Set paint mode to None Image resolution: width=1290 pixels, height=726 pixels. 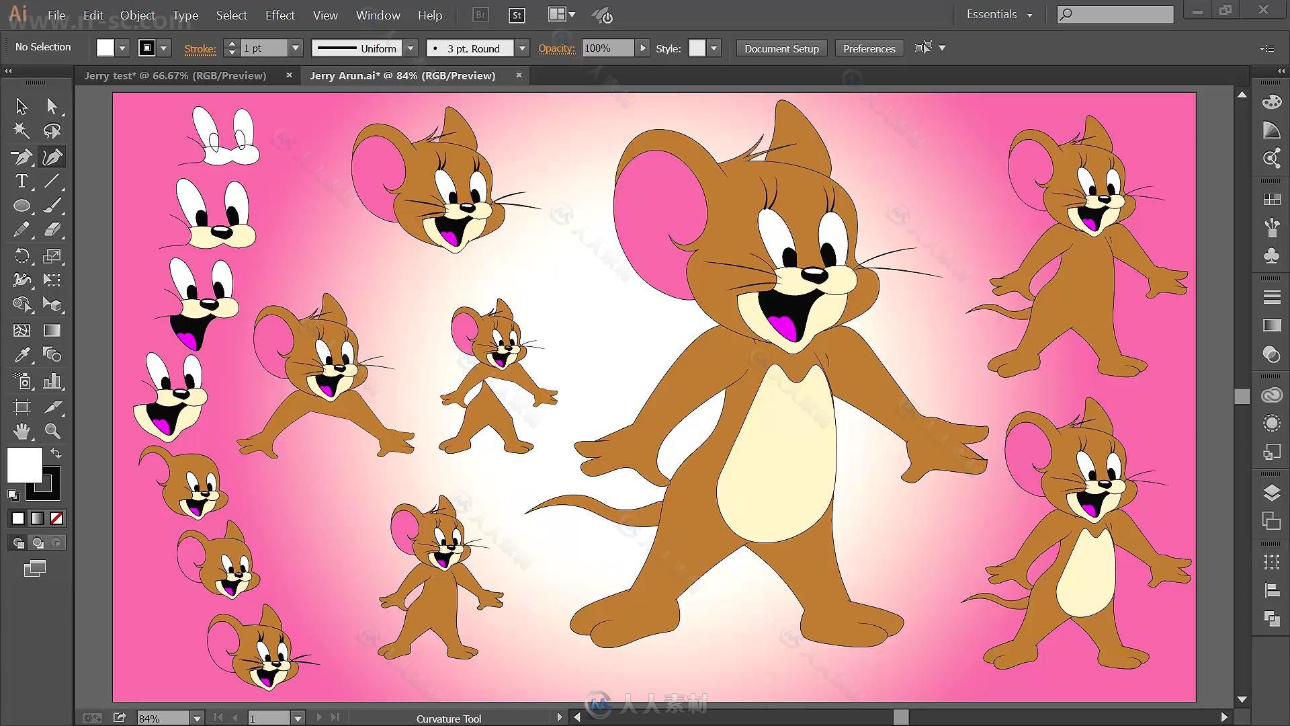(x=57, y=518)
